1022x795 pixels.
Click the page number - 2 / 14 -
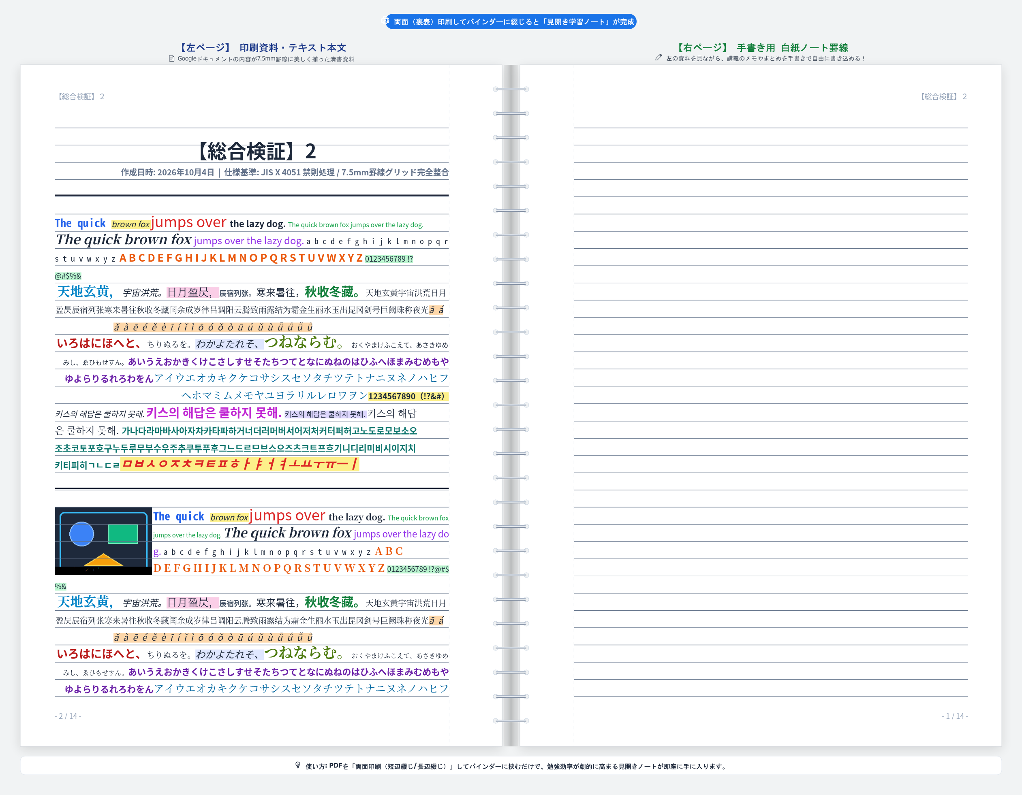(x=68, y=716)
